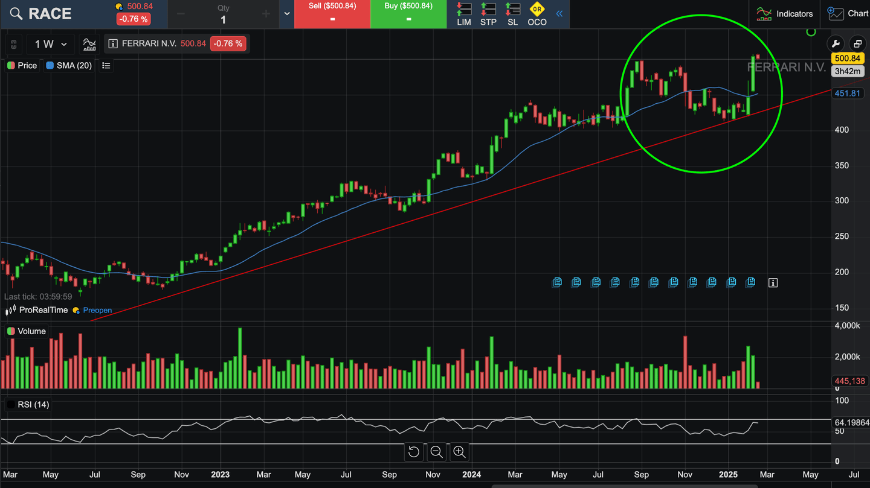Toggle the chart link chain icon
This screenshot has width=870, height=488.
point(14,44)
